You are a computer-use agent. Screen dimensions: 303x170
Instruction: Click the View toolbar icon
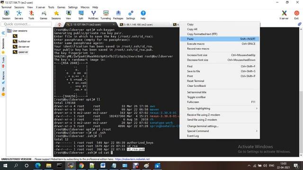click(68, 15)
